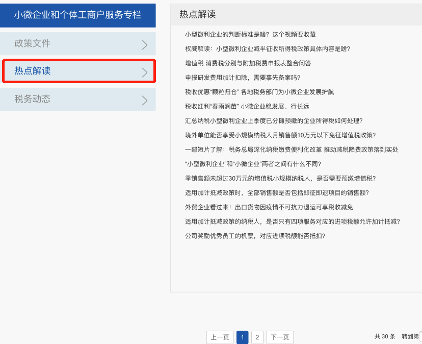Open article 外贸企业看过来 出口货物退运
The image size is (422, 344).
[x=269, y=207]
